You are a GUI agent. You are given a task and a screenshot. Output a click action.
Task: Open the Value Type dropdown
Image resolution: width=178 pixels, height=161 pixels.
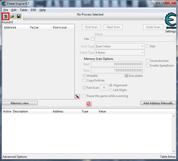click(120, 53)
